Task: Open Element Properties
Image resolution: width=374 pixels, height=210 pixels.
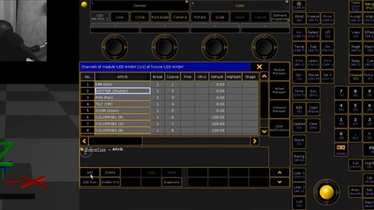Action: (280, 17)
